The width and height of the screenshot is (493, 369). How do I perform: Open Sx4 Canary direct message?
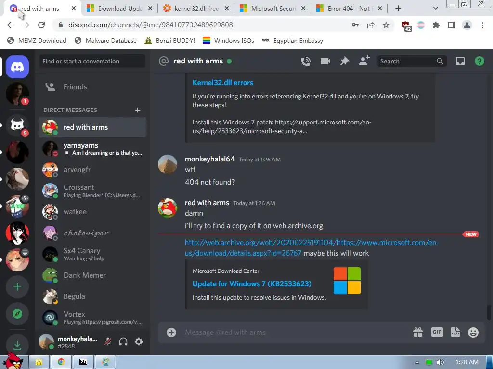coord(92,254)
